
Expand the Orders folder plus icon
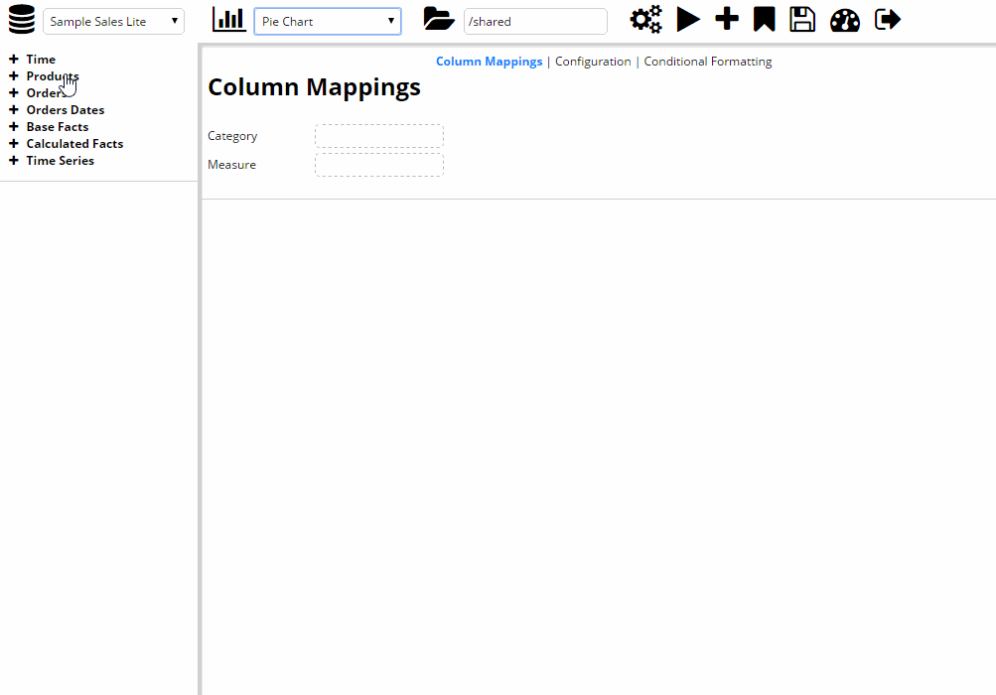tap(13, 92)
